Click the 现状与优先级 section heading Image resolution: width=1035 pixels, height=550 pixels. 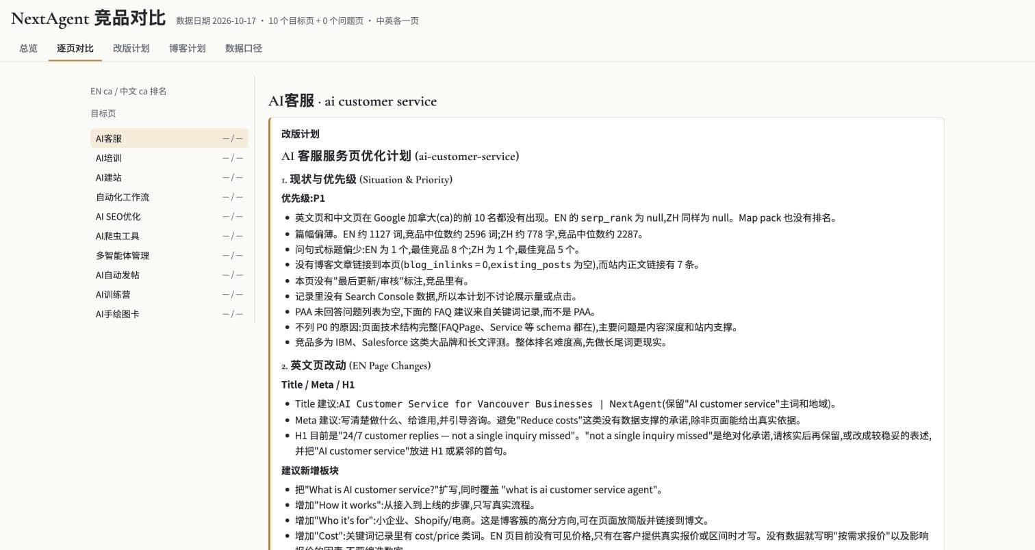[367, 179]
